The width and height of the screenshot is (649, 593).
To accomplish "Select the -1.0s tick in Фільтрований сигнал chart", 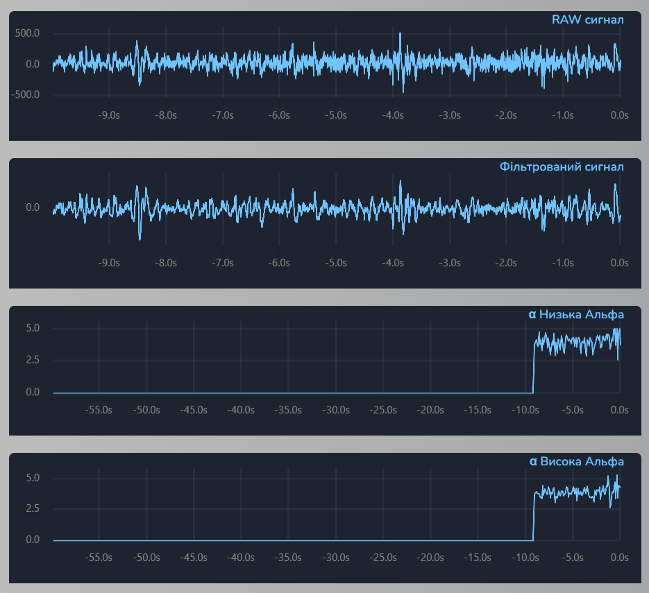I will (x=563, y=264).
